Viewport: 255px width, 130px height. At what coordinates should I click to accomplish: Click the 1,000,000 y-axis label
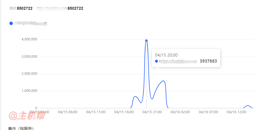click(x=29, y=91)
